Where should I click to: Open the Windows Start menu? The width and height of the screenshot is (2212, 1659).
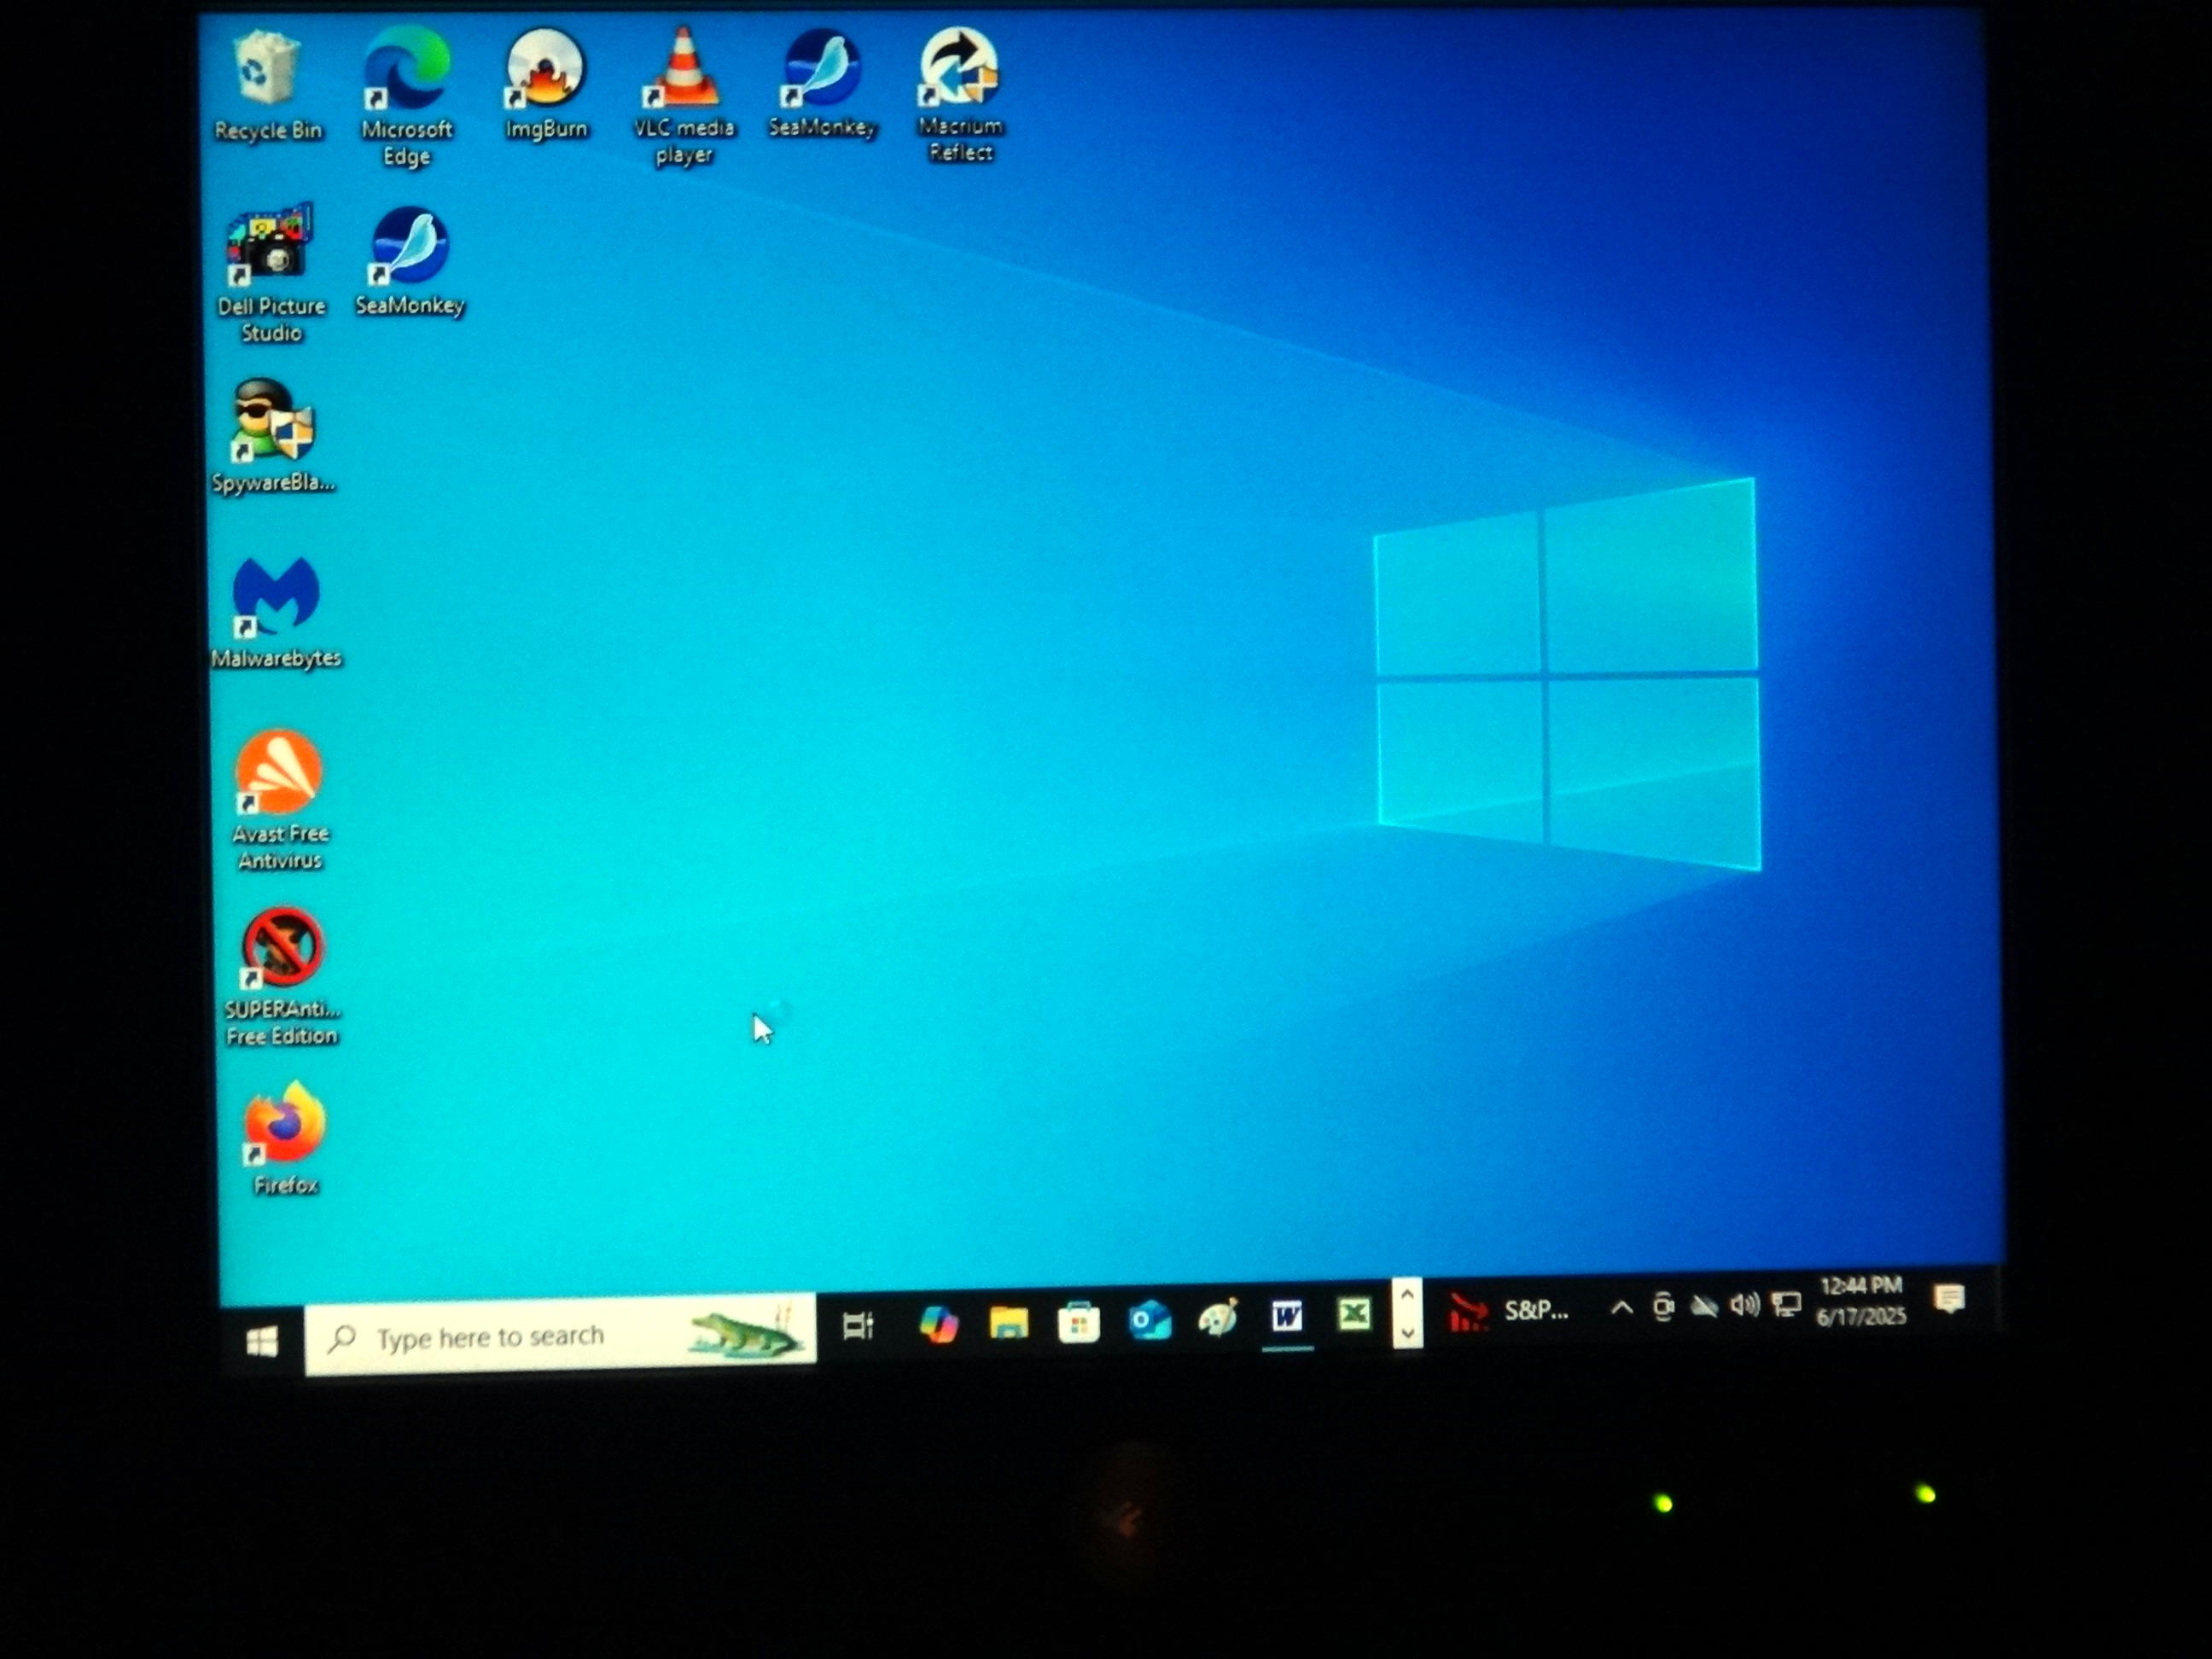pyautogui.click(x=262, y=1342)
